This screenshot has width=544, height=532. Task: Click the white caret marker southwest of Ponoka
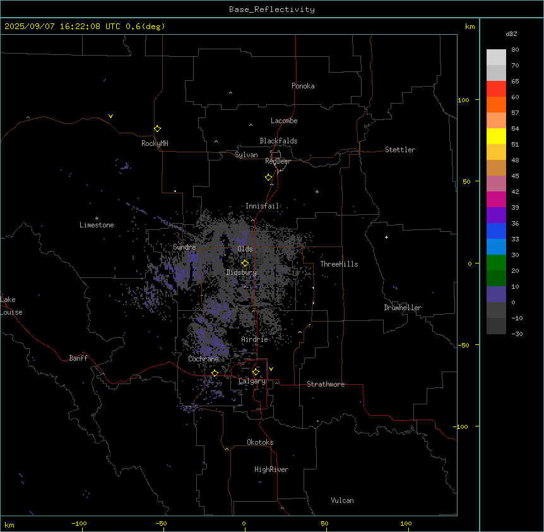click(230, 93)
